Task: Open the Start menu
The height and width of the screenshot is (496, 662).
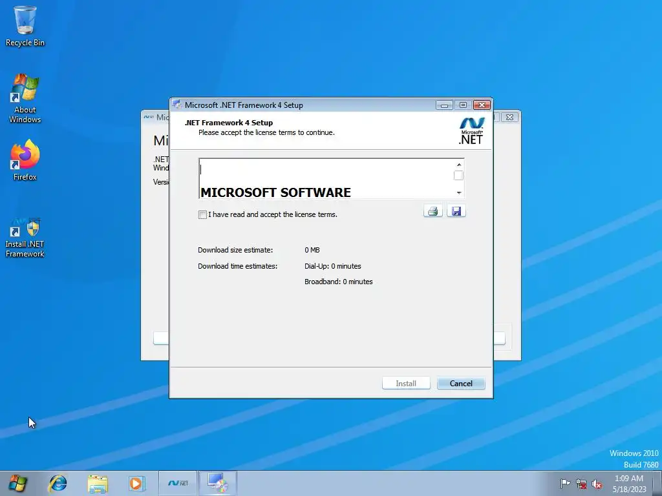Action: coord(17,483)
